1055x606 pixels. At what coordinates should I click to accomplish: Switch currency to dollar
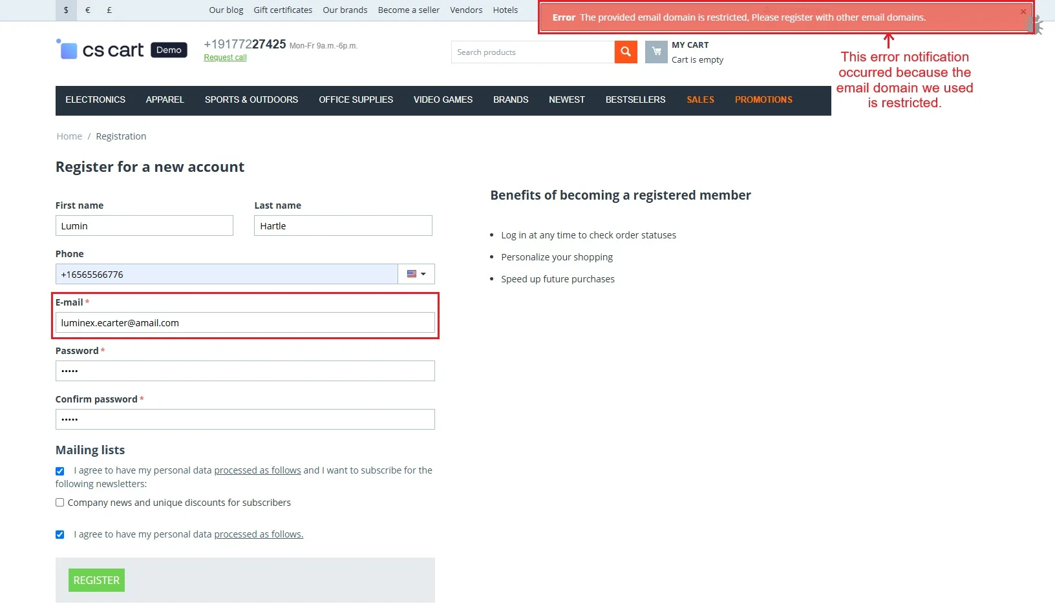(66, 10)
